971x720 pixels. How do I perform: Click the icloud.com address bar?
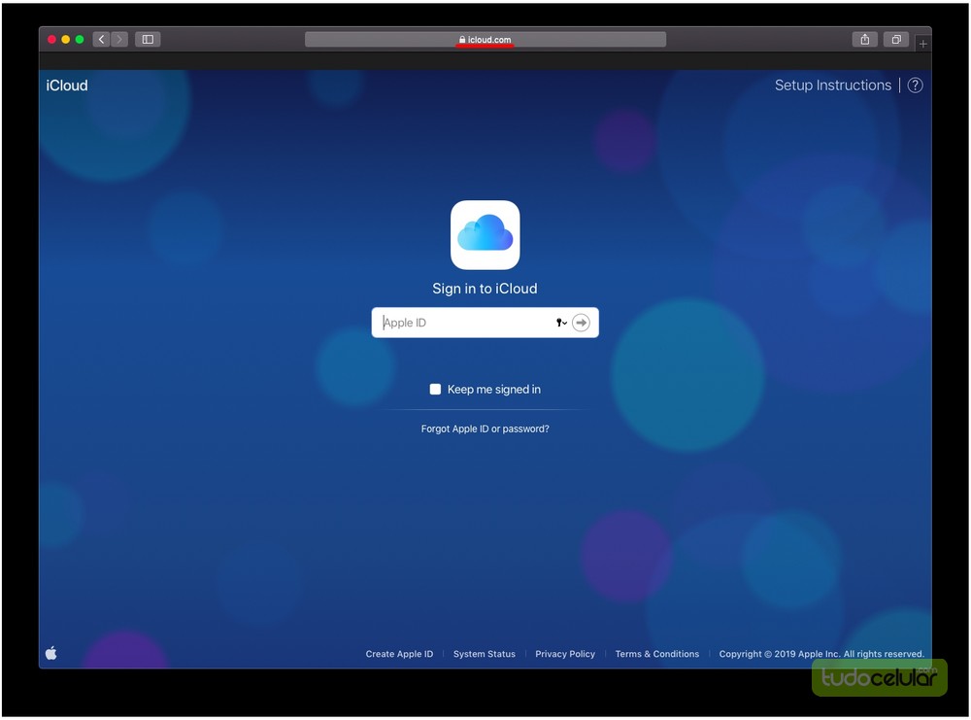tap(485, 40)
